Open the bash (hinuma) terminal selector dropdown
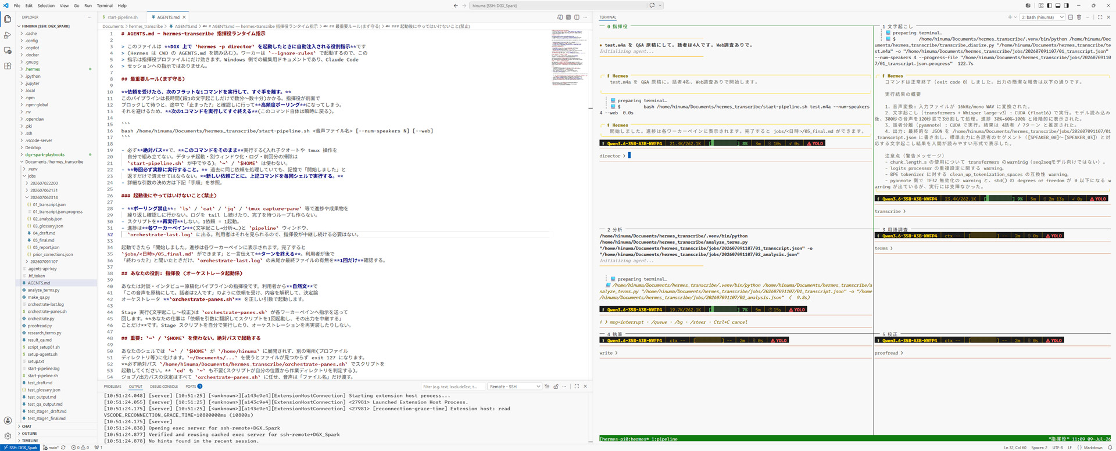1116x451 pixels. pos(1042,17)
